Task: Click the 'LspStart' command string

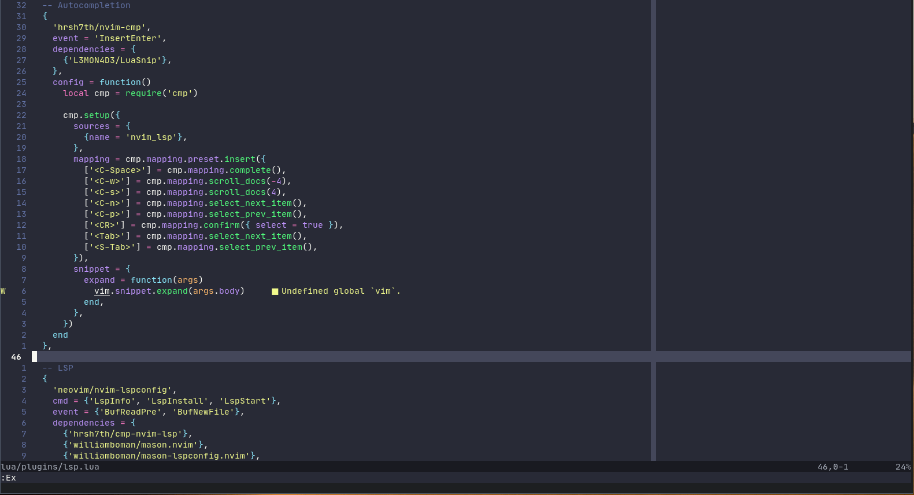Action: point(245,401)
